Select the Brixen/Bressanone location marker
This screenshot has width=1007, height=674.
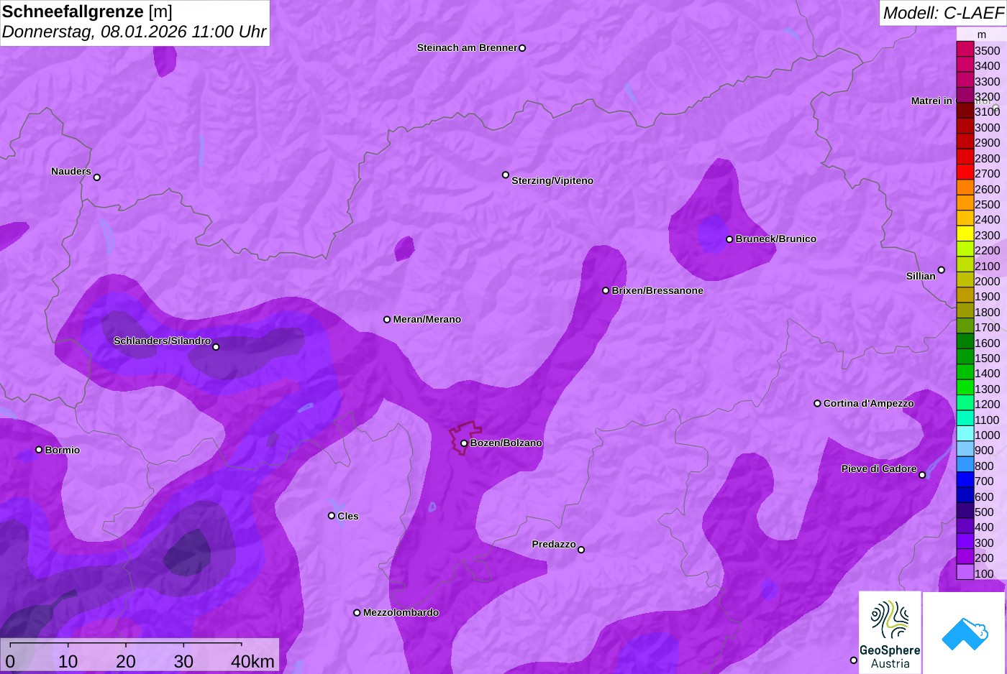click(606, 290)
